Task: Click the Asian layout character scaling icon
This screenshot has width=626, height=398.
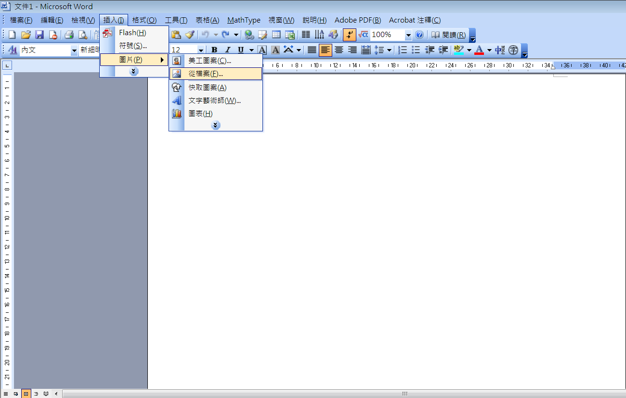Action: (x=499, y=50)
